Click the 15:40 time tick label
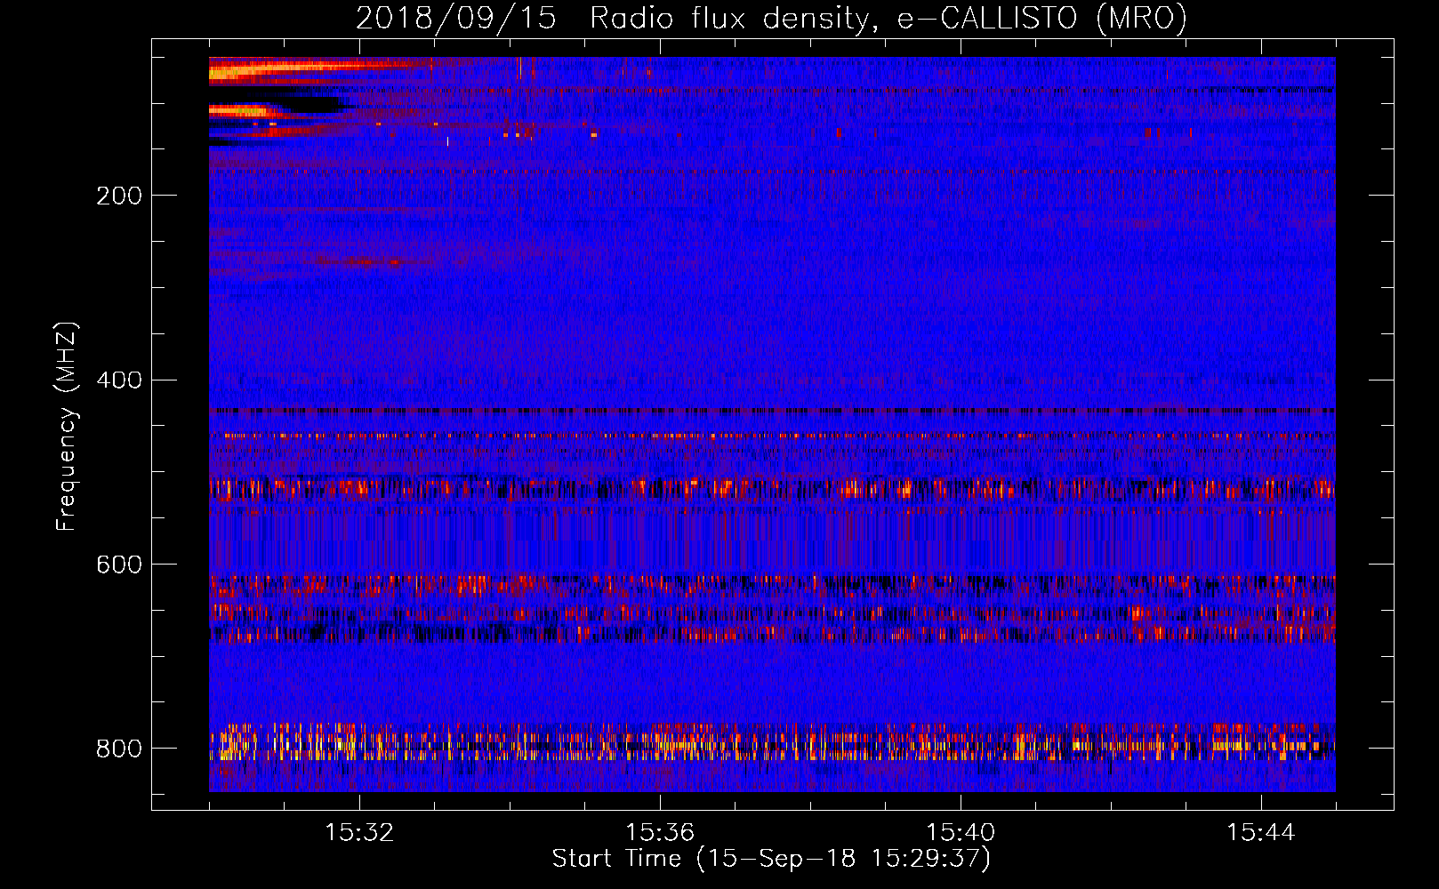The image size is (1439, 889). [961, 832]
